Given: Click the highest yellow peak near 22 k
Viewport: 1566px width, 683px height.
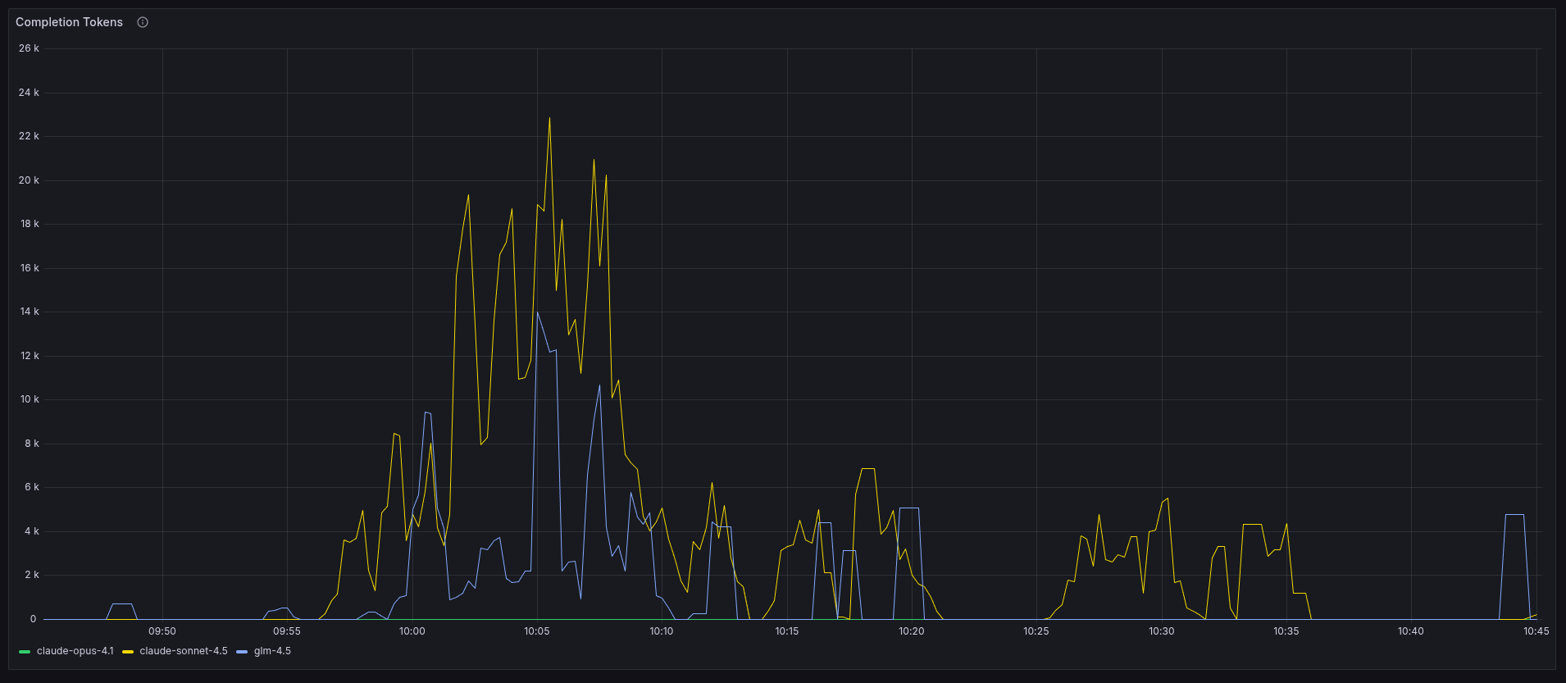Looking at the screenshot, I should coord(549,119).
